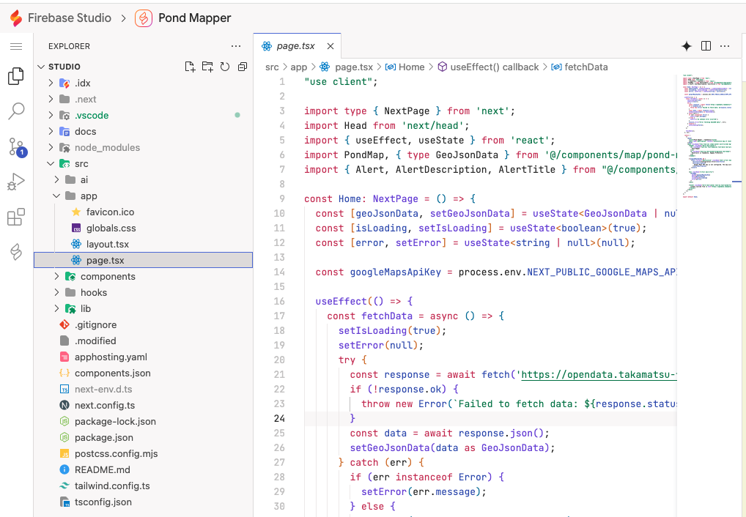Open the .modified file
Screen dimensions: 746x517
pos(143,341)
